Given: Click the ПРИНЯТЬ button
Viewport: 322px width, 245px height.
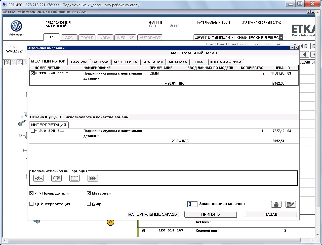Looking at the screenshot, I should [211, 214].
